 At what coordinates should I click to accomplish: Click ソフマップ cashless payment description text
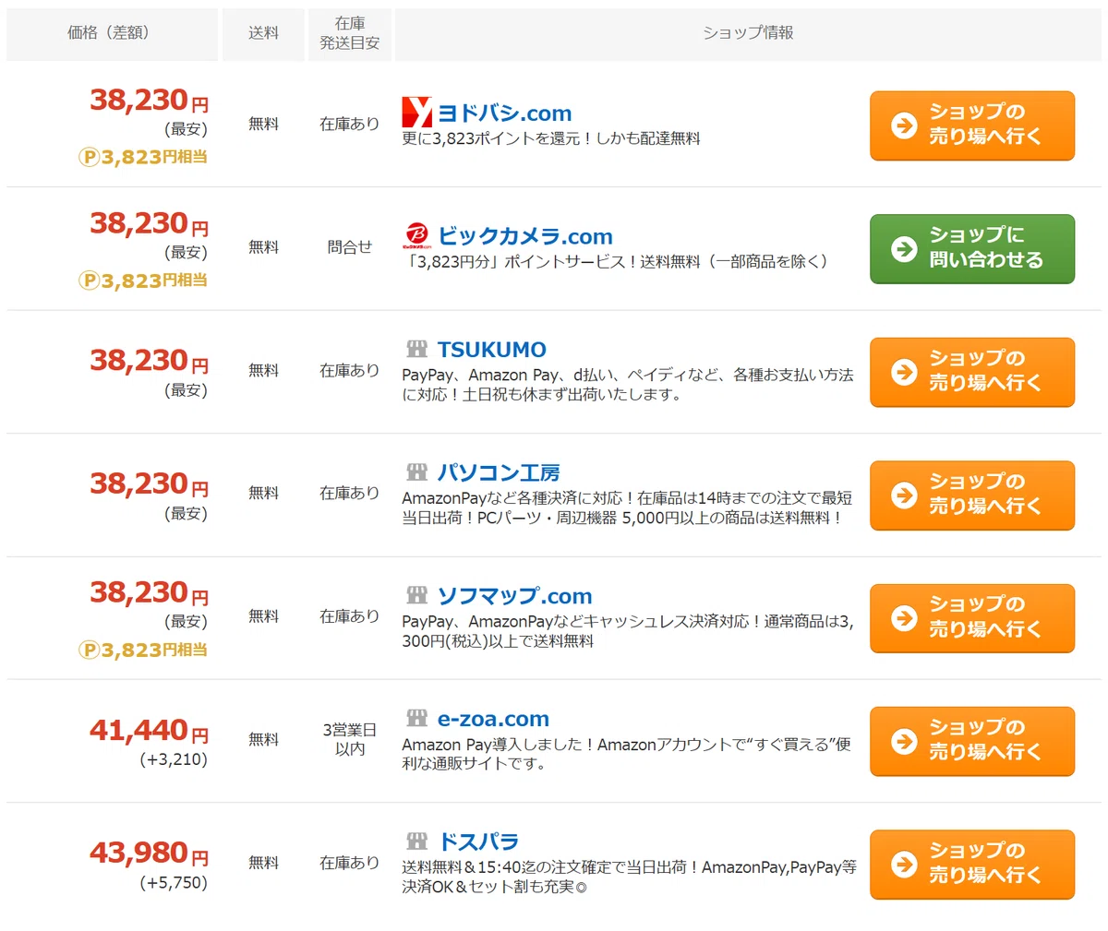628,631
